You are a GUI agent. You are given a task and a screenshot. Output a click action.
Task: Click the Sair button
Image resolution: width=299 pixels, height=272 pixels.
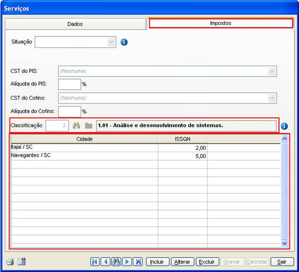pyautogui.click(x=282, y=261)
